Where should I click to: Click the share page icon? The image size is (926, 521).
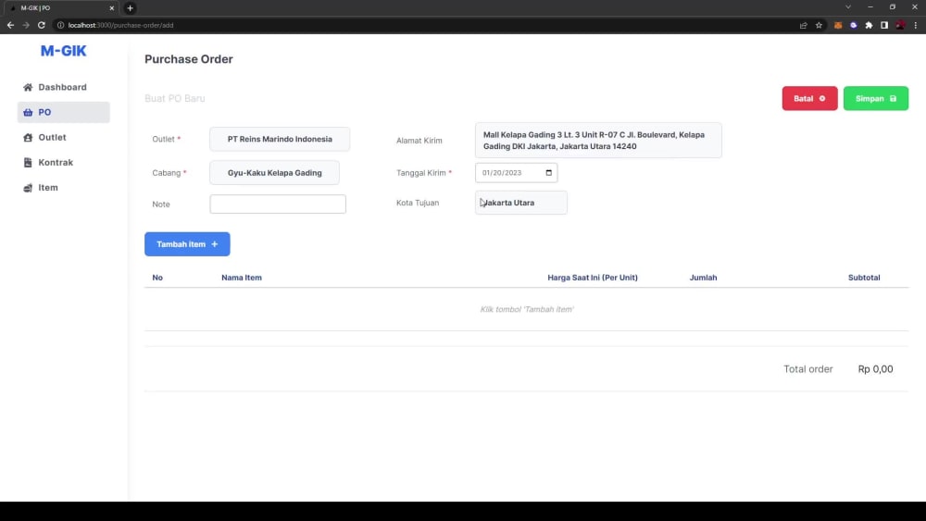[803, 25]
